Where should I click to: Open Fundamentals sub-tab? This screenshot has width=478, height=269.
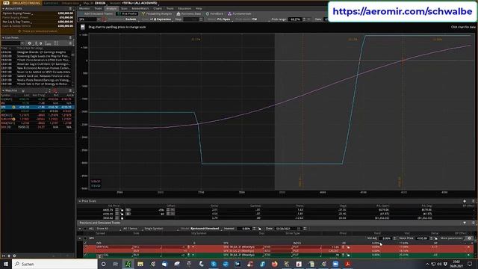point(240,13)
